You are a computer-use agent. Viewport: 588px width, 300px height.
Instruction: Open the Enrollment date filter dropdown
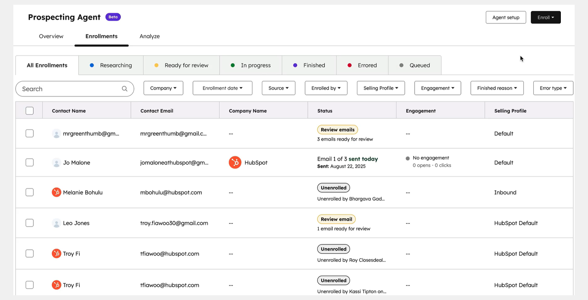(222, 88)
